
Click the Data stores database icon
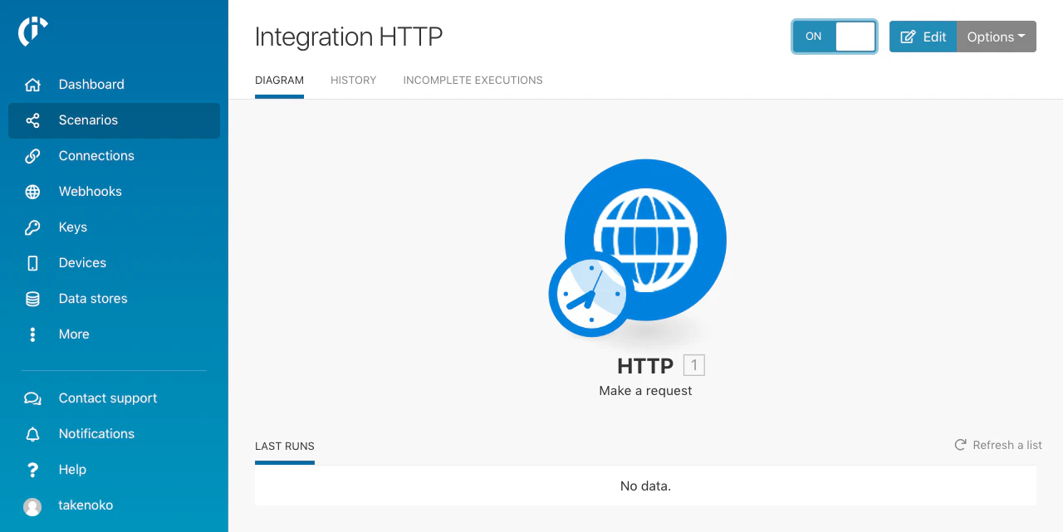click(32, 299)
